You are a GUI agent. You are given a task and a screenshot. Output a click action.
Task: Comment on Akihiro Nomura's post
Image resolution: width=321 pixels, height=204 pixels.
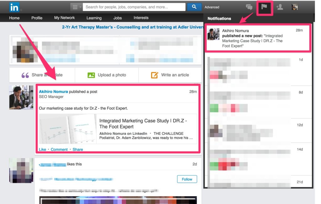(x=59, y=150)
